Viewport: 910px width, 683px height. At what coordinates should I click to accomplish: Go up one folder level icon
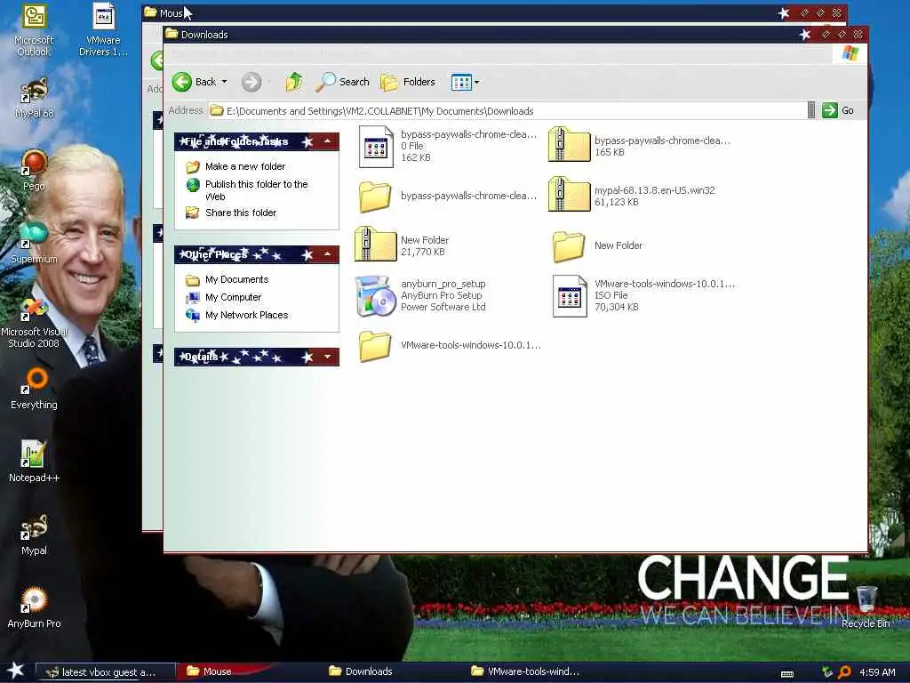pos(294,82)
